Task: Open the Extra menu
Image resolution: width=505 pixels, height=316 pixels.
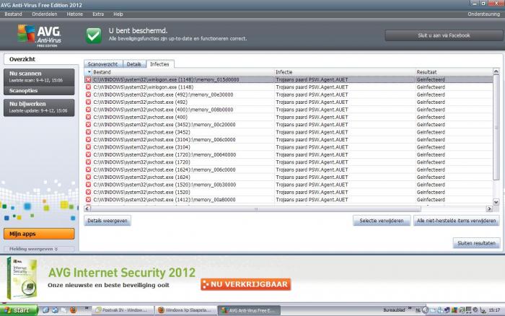Action: coord(98,14)
